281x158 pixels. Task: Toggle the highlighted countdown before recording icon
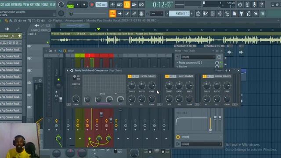coord(127,5)
